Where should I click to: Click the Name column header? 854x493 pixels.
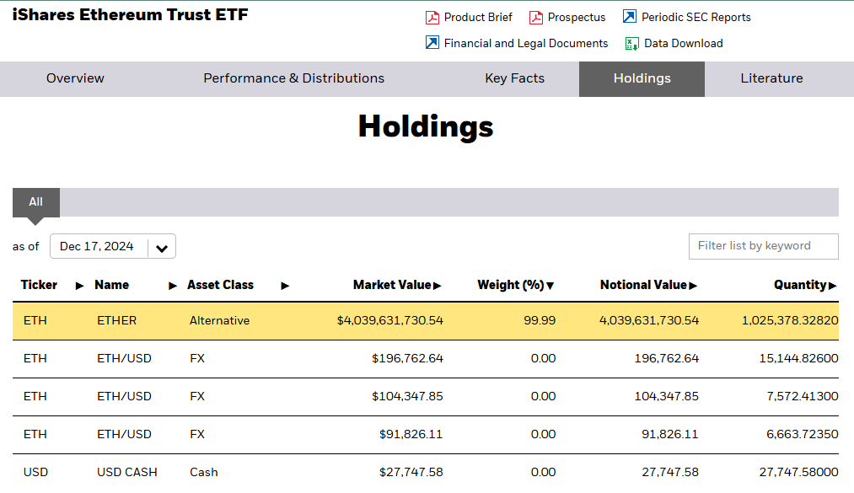(x=111, y=285)
